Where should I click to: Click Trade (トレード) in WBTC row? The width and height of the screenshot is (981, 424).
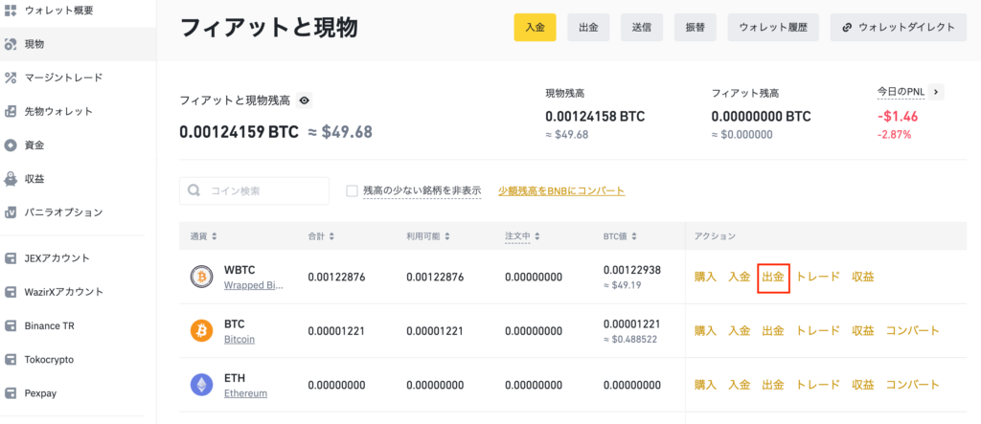click(x=818, y=277)
